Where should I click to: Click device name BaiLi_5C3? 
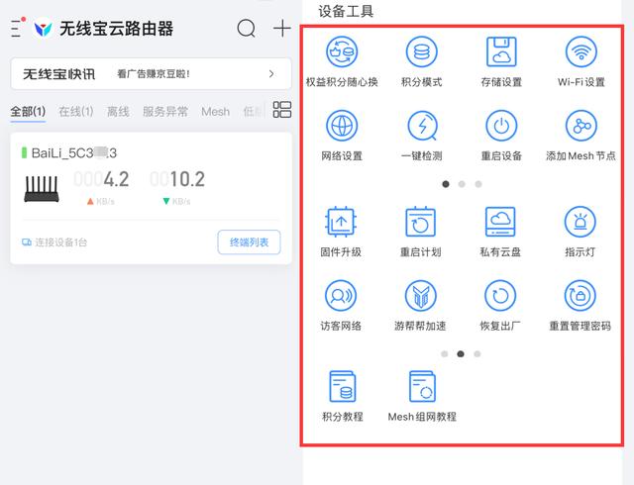click(74, 153)
